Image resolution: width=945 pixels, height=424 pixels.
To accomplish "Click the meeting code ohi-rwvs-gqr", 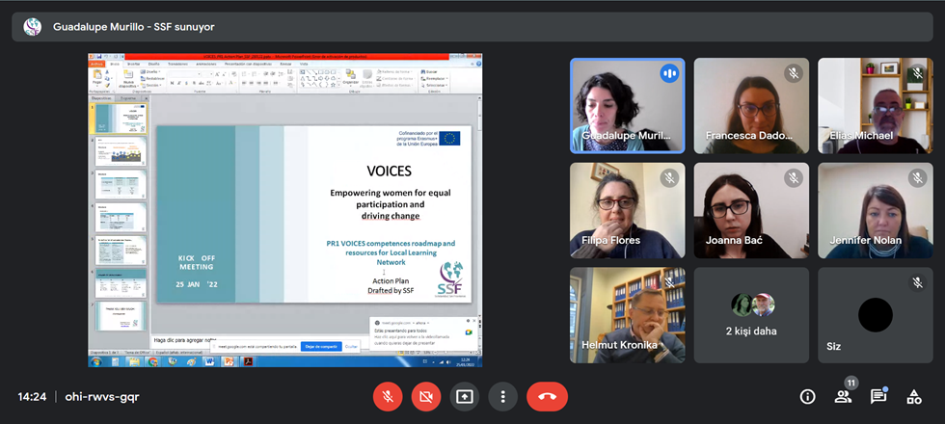I will click(x=101, y=396).
